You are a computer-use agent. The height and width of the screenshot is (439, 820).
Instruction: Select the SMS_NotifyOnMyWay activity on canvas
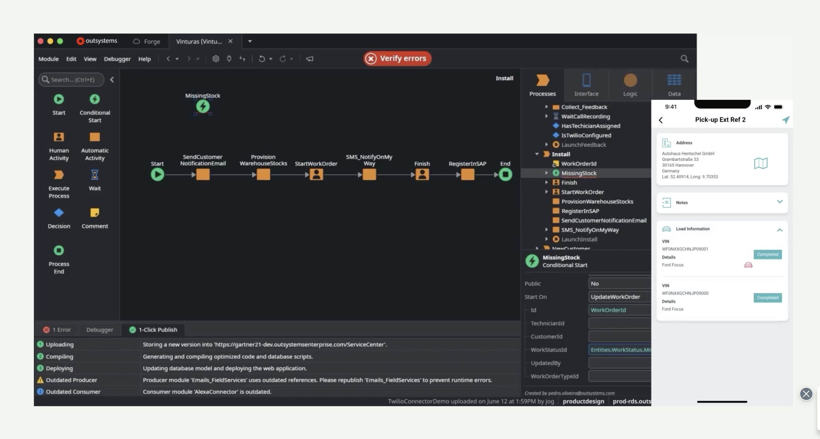coord(369,175)
